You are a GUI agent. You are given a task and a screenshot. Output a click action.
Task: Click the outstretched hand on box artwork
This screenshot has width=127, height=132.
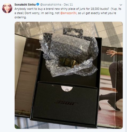tap(111, 53)
